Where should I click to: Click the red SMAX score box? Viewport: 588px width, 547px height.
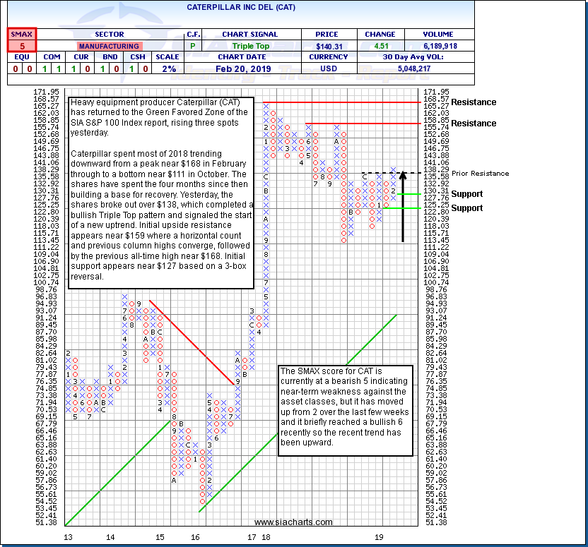[x=23, y=46]
